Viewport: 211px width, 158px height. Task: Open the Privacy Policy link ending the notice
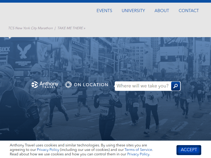click(x=138, y=154)
